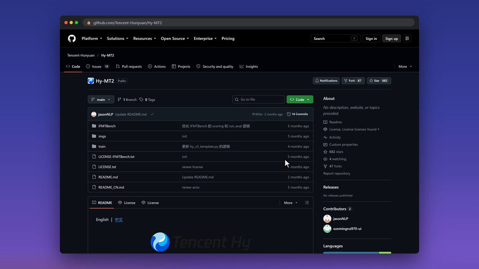Click the book icon next to Readme
This screenshot has height=269, width=479.
coord(325,122)
